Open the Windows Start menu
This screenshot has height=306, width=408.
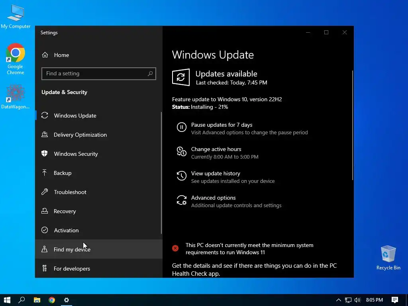coord(7,300)
